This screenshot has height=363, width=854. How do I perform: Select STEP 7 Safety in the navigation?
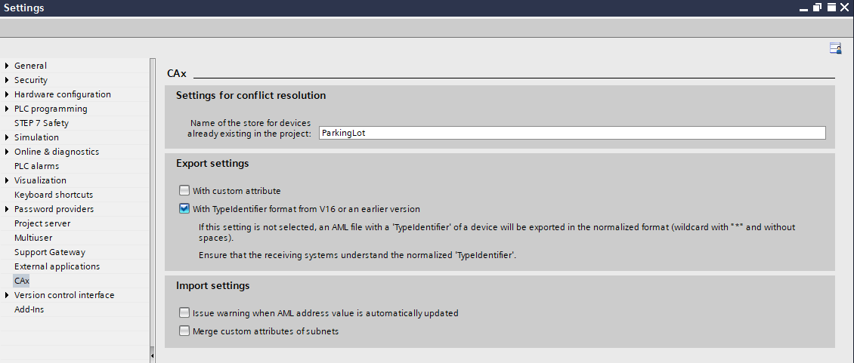point(42,123)
